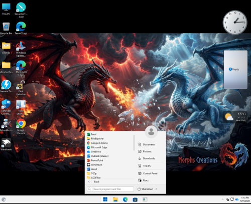Show hidden tray icons chevron
251x204 pixels.
pos(222,199)
